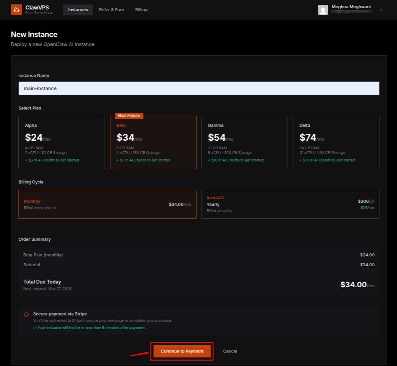Screen dimensions: 397x366
Task: Choose the Gamma $54 plan card
Action: tap(245, 142)
